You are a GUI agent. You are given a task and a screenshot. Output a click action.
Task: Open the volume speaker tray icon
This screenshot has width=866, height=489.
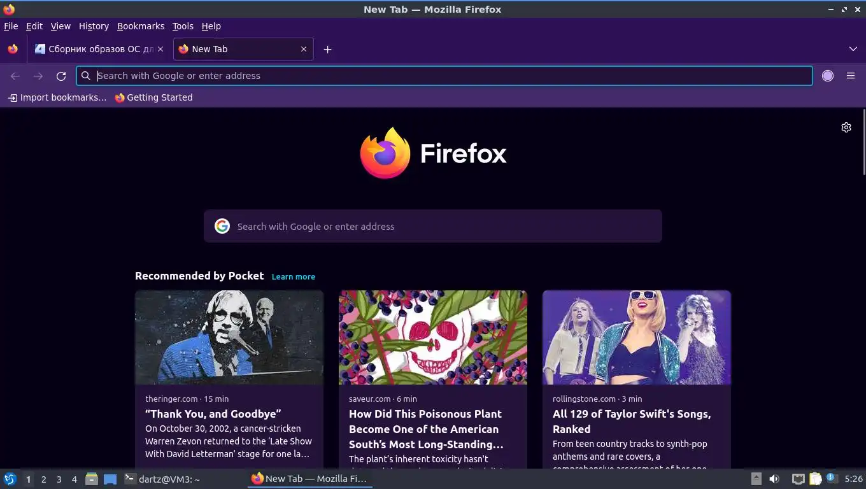pos(774,479)
